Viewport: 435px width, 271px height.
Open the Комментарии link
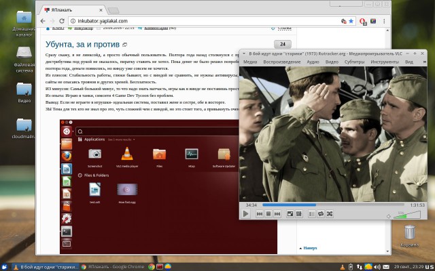point(156,28)
